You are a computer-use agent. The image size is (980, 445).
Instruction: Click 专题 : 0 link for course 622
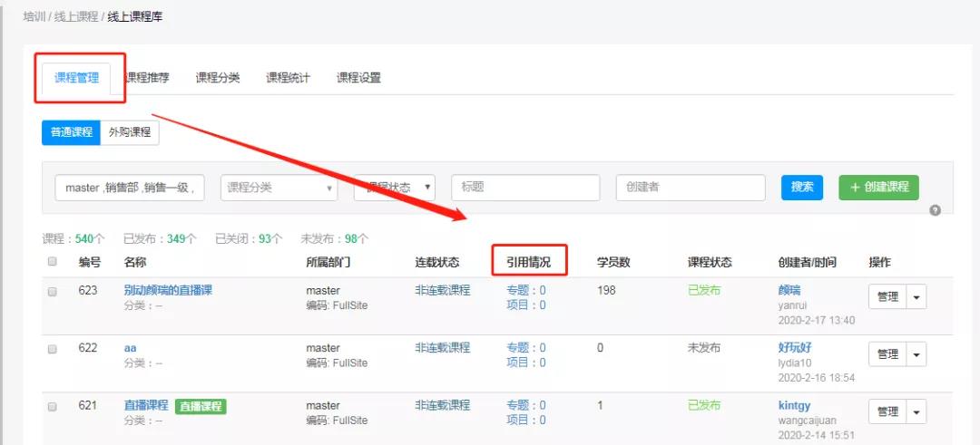pos(526,348)
